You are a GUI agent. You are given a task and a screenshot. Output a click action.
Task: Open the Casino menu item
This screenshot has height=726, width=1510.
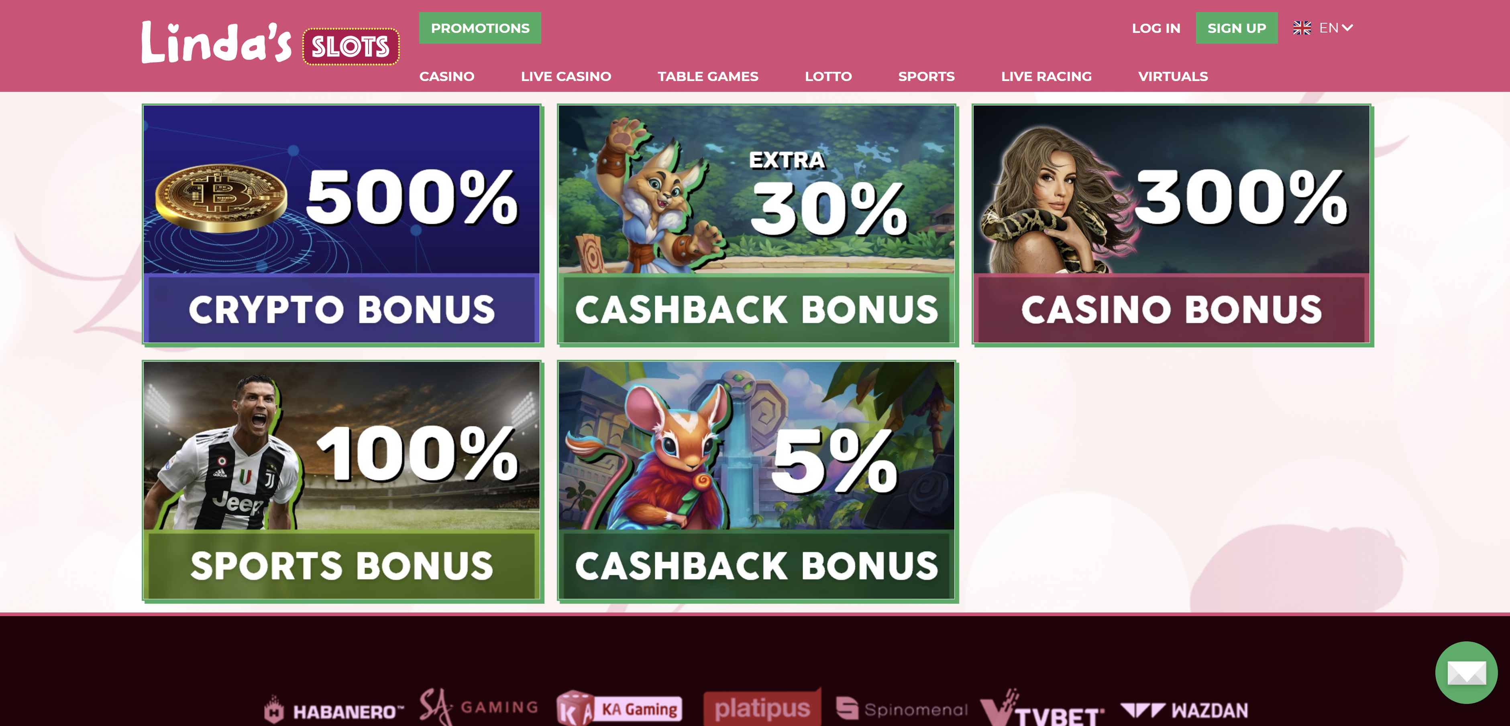pos(447,76)
